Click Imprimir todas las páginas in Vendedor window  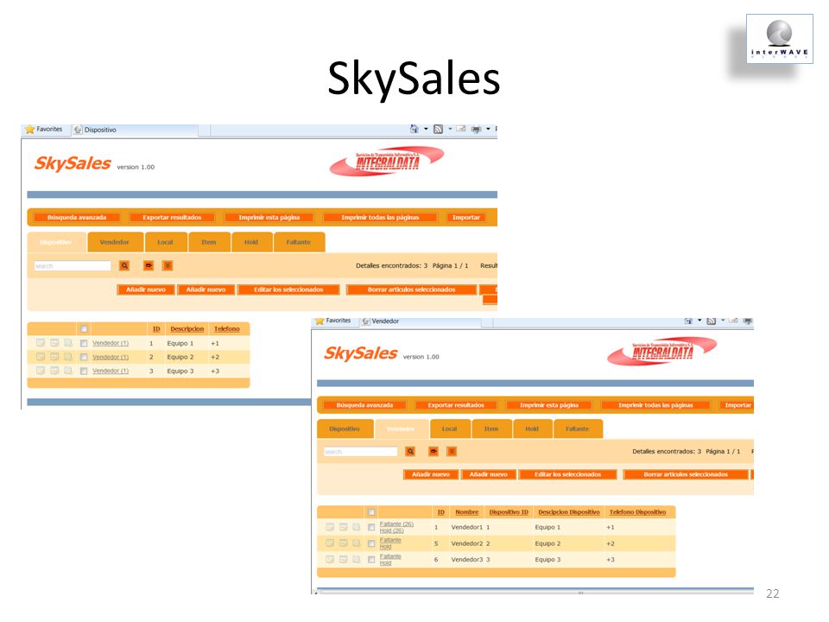655,405
